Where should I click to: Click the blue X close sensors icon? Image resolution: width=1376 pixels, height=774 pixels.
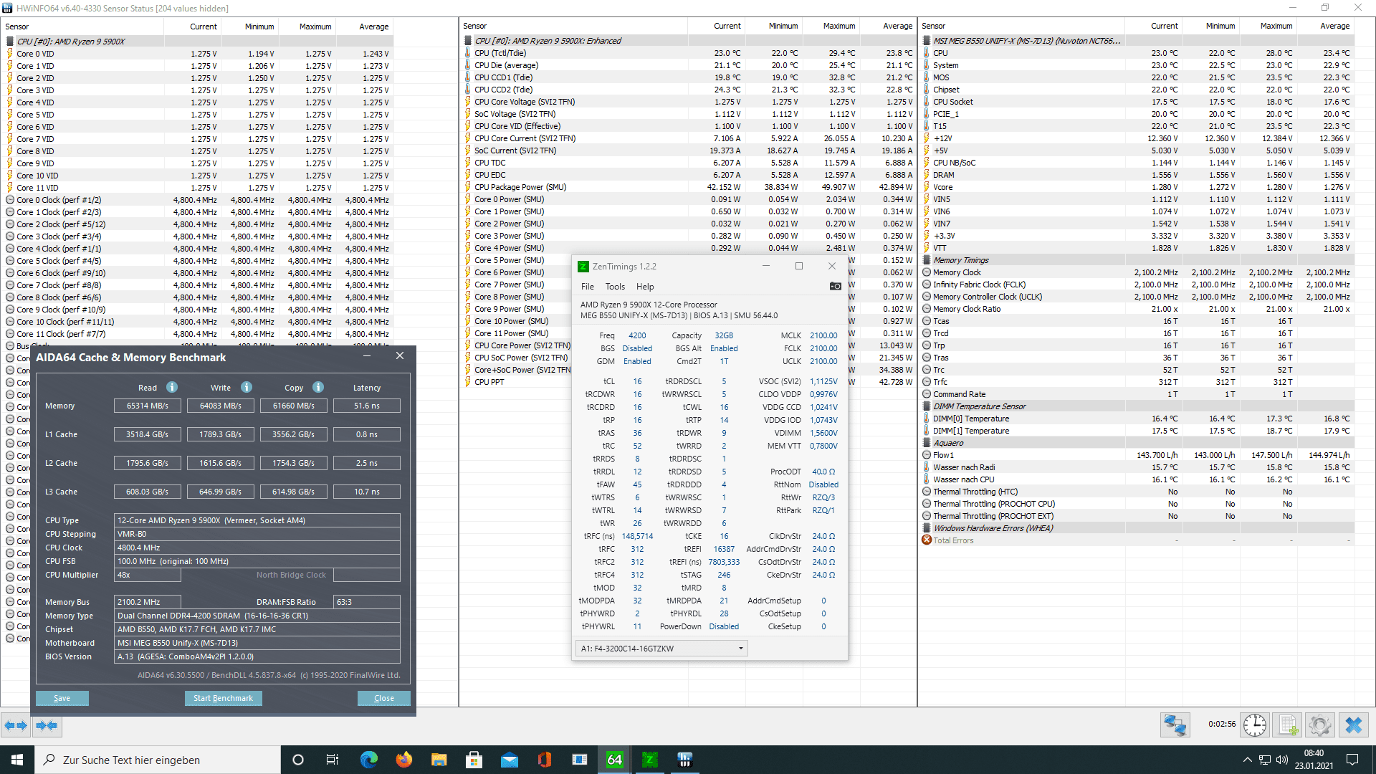coord(1353,725)
